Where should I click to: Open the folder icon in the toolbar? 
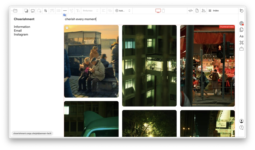pyautogui.click(x=16, y=11)
